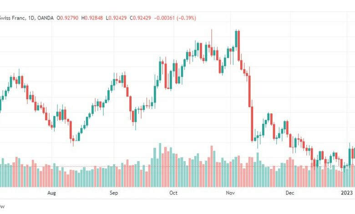Click the low value L0.92429

click(x=116, y=18)
